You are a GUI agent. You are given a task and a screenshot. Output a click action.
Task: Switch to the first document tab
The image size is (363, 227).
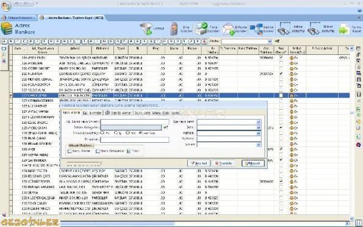pos(19,18)
